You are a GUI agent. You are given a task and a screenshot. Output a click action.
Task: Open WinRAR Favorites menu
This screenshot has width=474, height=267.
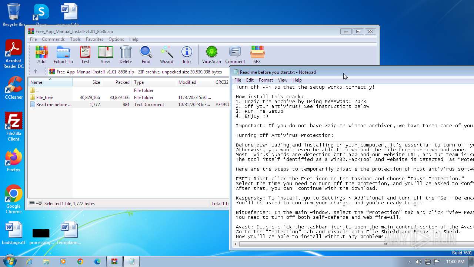pos(94,39)
